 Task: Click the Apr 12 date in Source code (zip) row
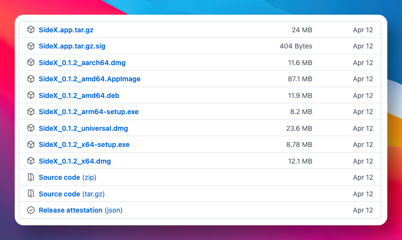(363, 177)
